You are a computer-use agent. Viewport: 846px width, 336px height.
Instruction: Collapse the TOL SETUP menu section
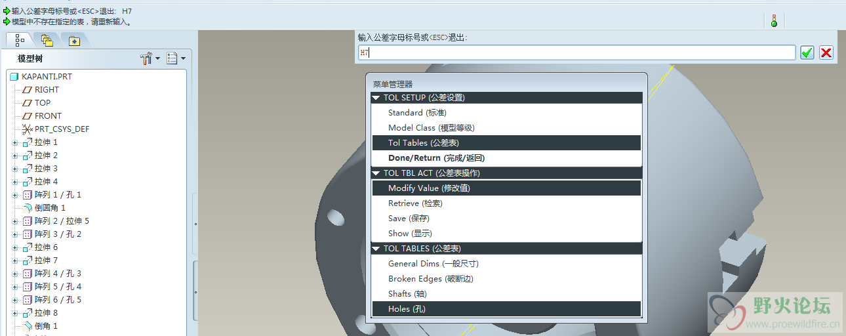point(376,98)
